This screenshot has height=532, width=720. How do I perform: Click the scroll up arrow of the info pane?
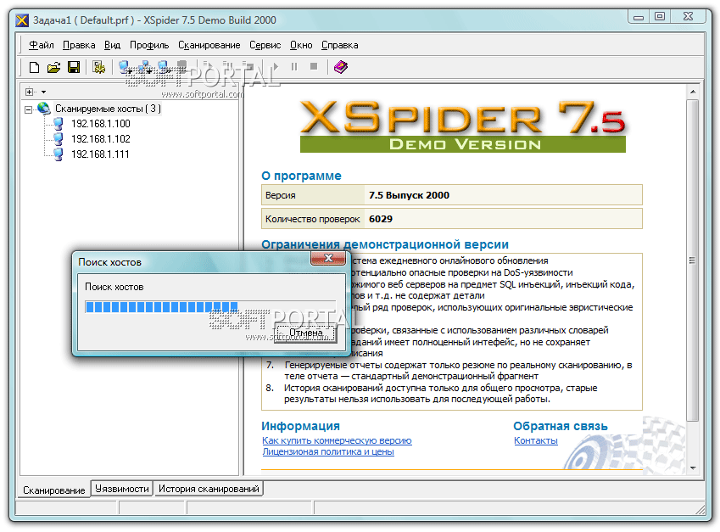(693, 92)
